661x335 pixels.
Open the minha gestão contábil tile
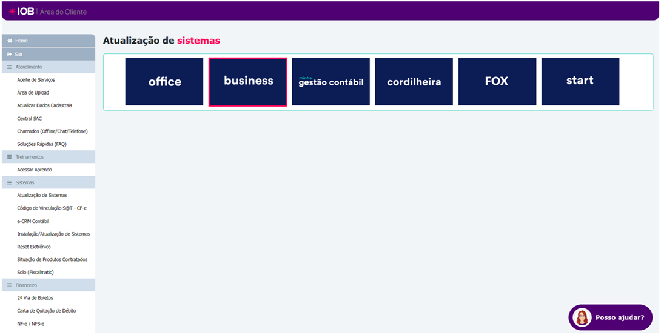(x=330, y=82)
